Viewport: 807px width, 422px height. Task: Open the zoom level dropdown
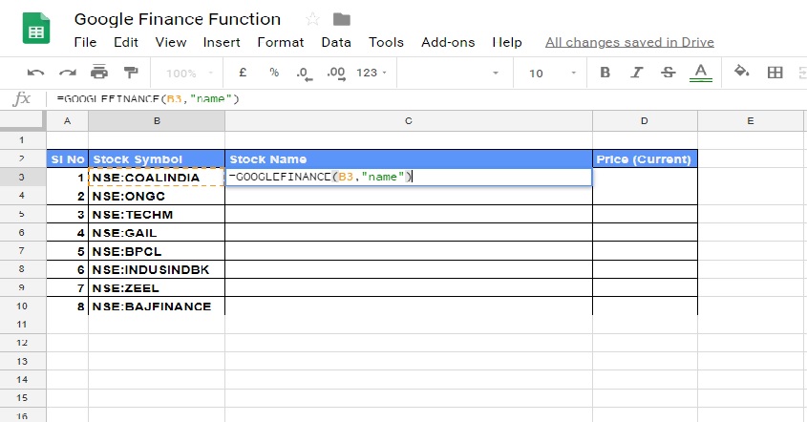coord(186,73)
